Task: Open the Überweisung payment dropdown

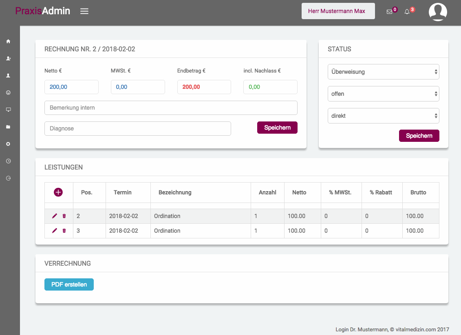Action: pos(384,72)
